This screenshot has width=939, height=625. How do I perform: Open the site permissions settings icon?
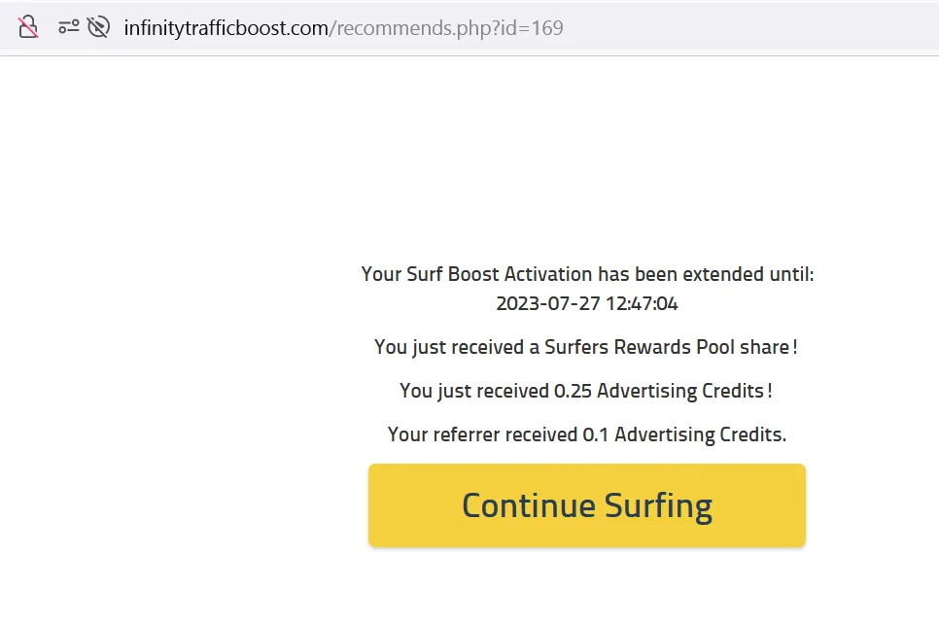68,27
